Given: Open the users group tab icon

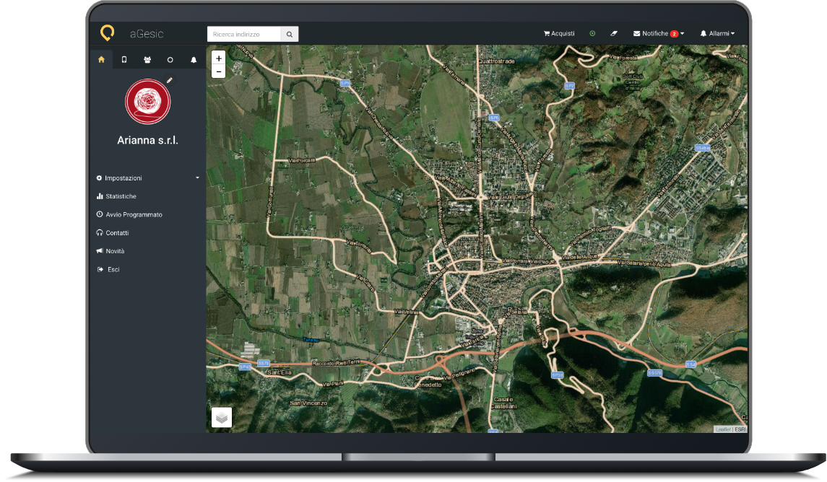Looking at the screenshot, I should pyautogui.click(x=147, y=60).
